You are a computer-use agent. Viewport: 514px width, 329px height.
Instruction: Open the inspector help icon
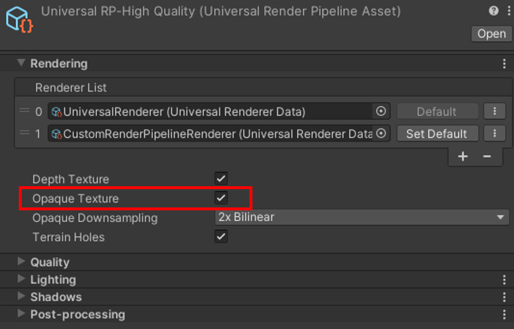(x=493, y=11)
